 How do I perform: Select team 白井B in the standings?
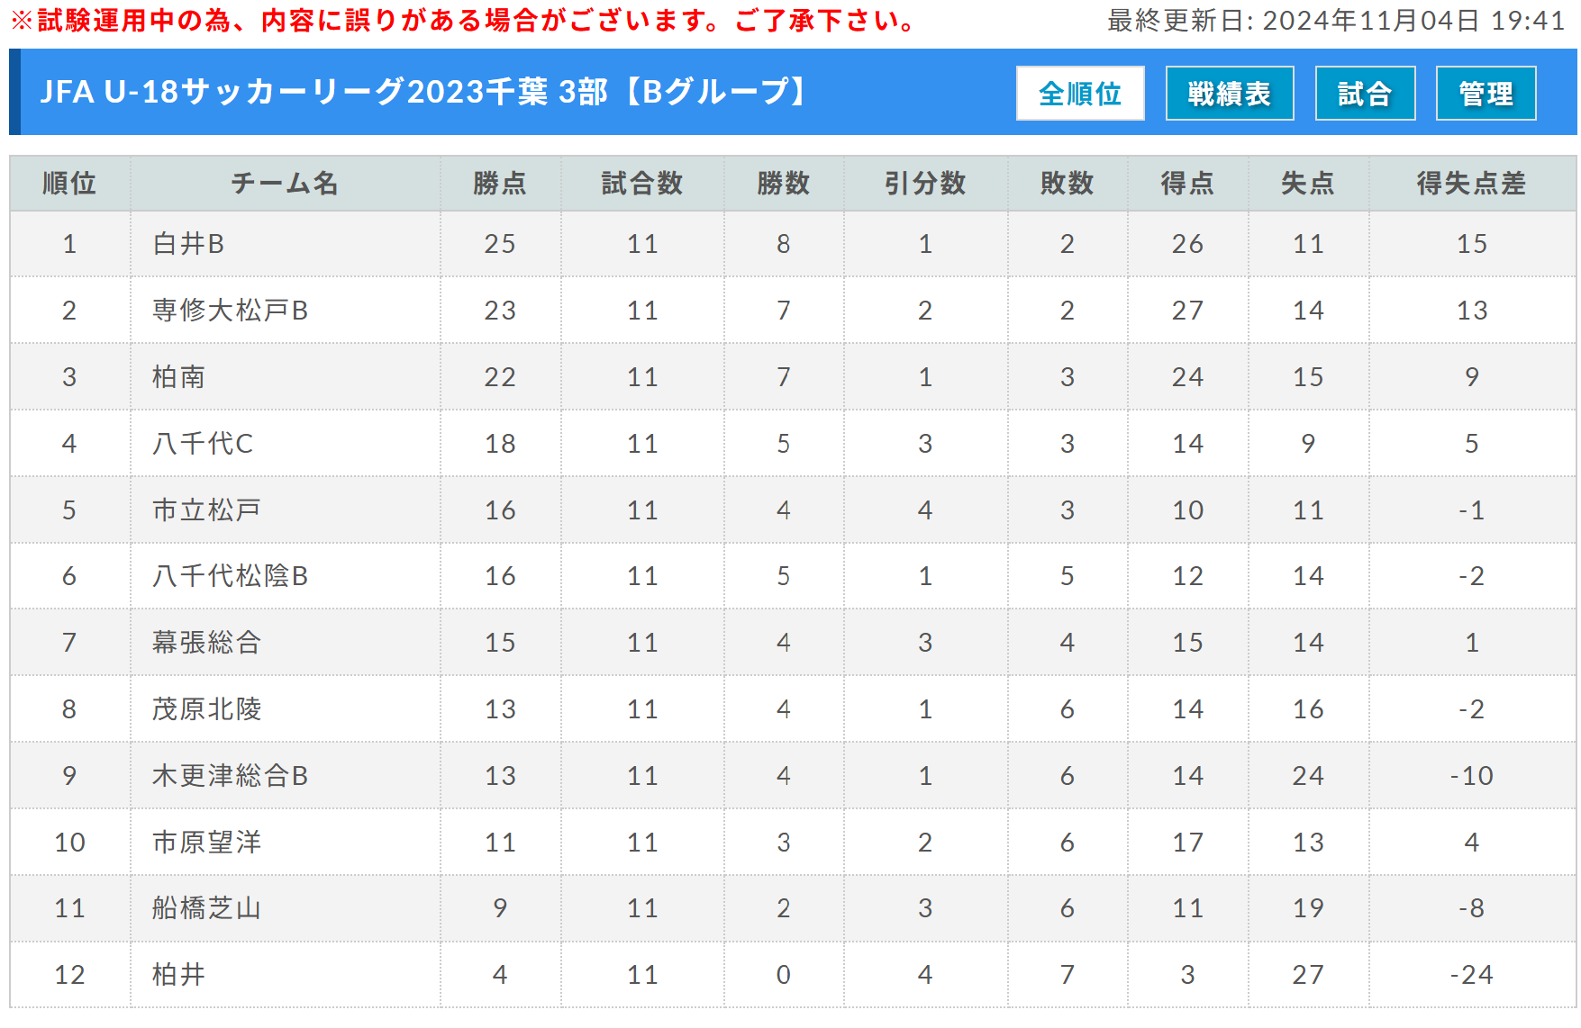(x=188, y=244)
